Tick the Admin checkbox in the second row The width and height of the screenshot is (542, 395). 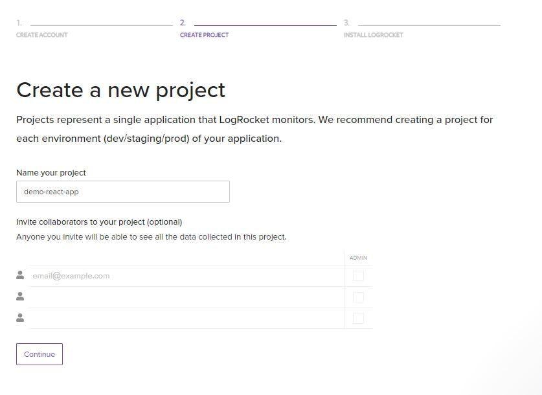(x=358, y=297)
